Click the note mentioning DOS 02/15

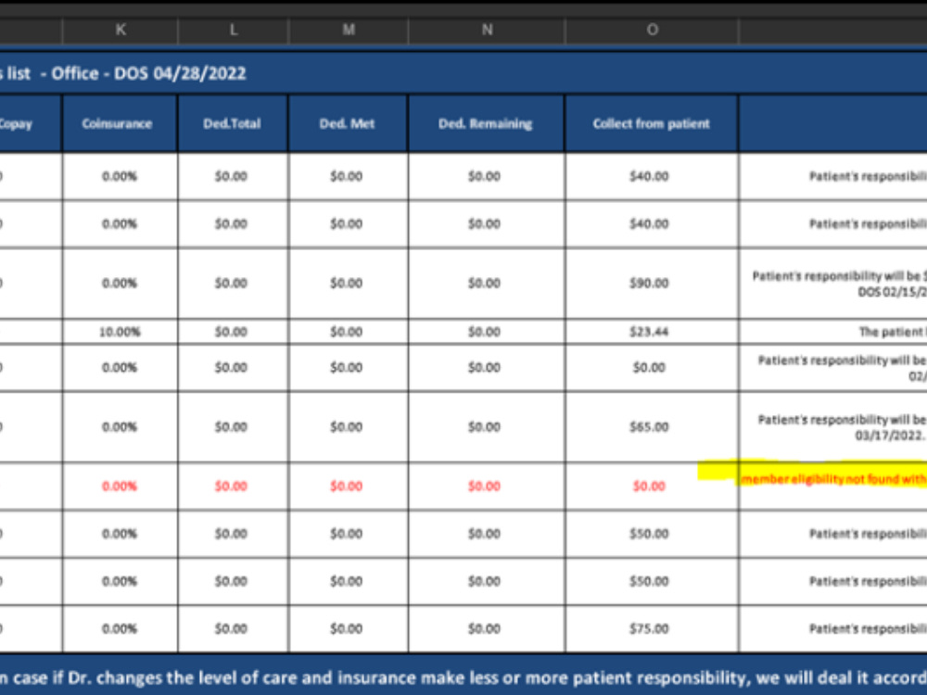click(833, 283)
